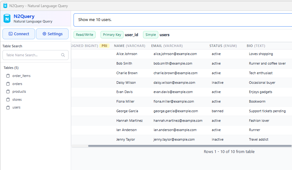Click charlie.brown@example.com email cell
The image size is (292, 170).
click(175, 73)
